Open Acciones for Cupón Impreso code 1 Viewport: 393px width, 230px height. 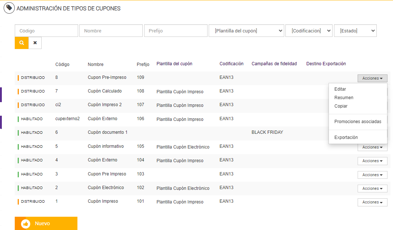pos(372,202)
